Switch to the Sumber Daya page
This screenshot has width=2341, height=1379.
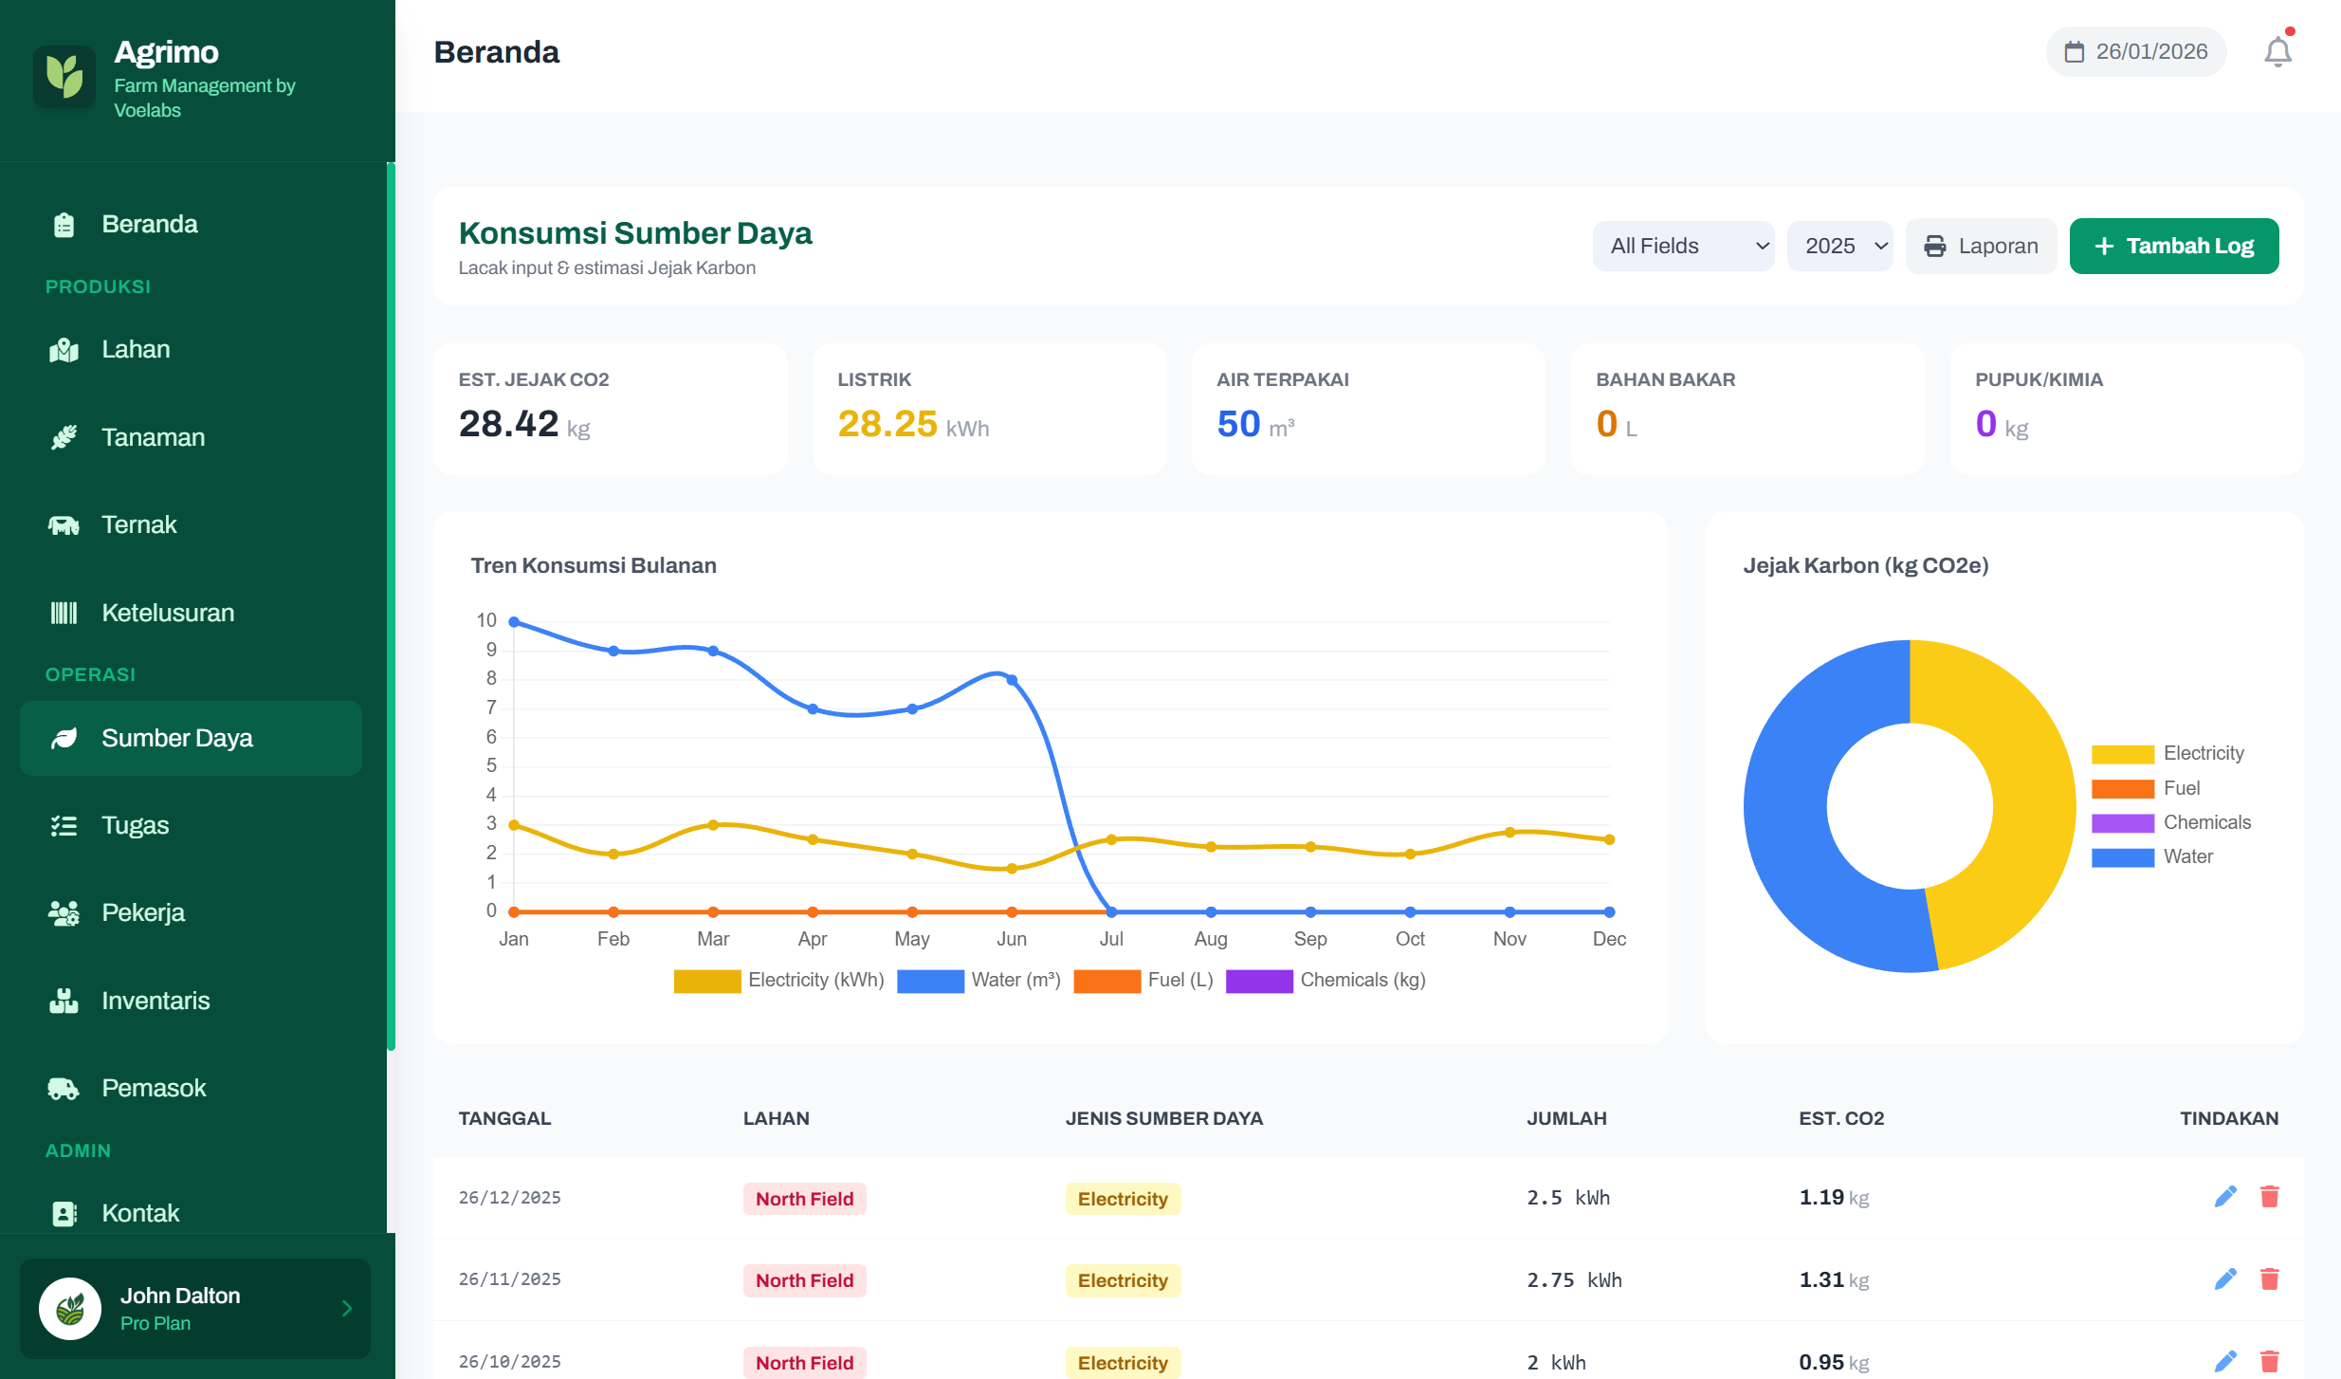point(176,738)
